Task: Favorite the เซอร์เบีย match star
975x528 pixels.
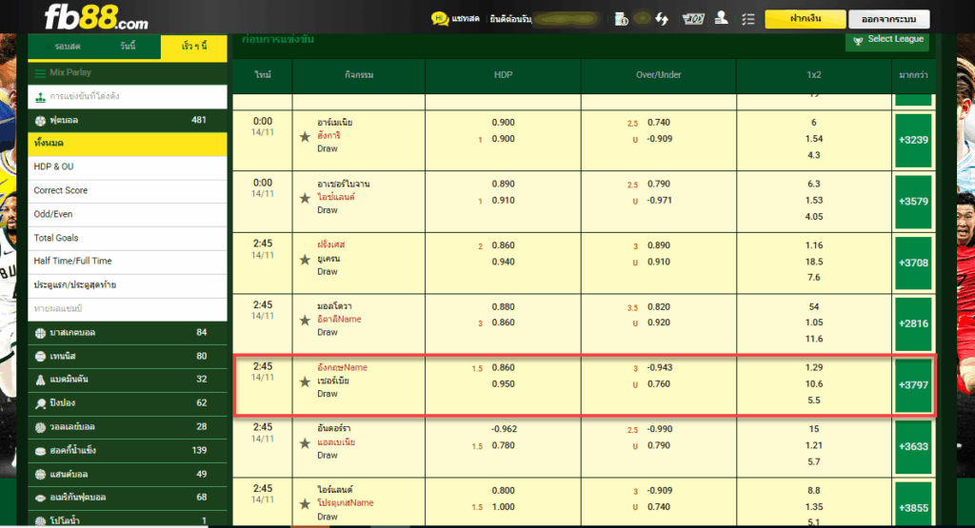Action: (305, 382)
